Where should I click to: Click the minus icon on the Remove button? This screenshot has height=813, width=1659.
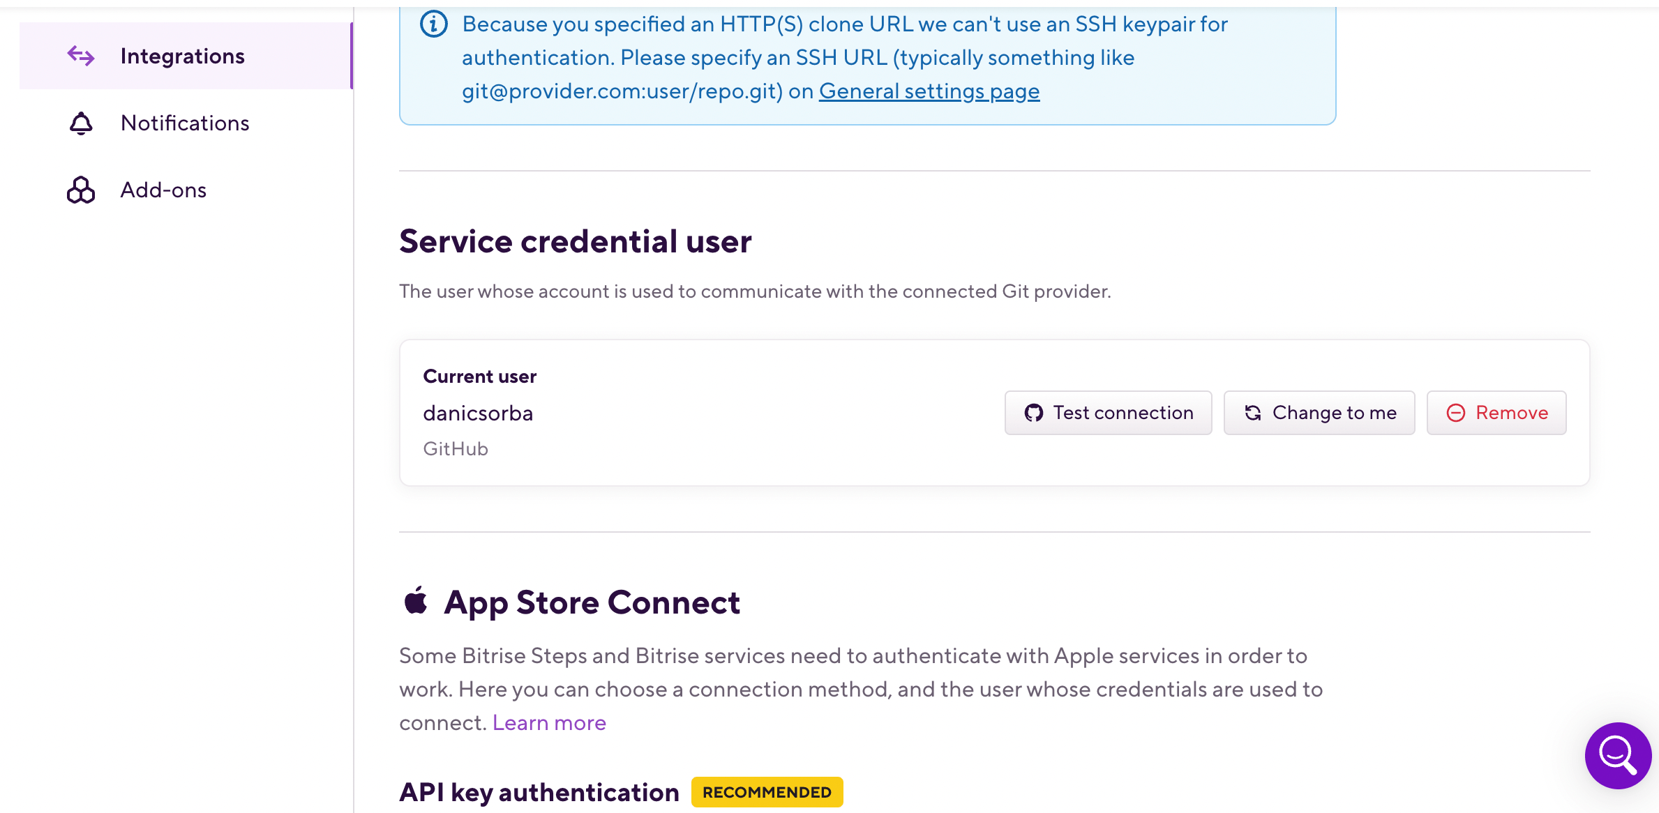point(1455,412)
